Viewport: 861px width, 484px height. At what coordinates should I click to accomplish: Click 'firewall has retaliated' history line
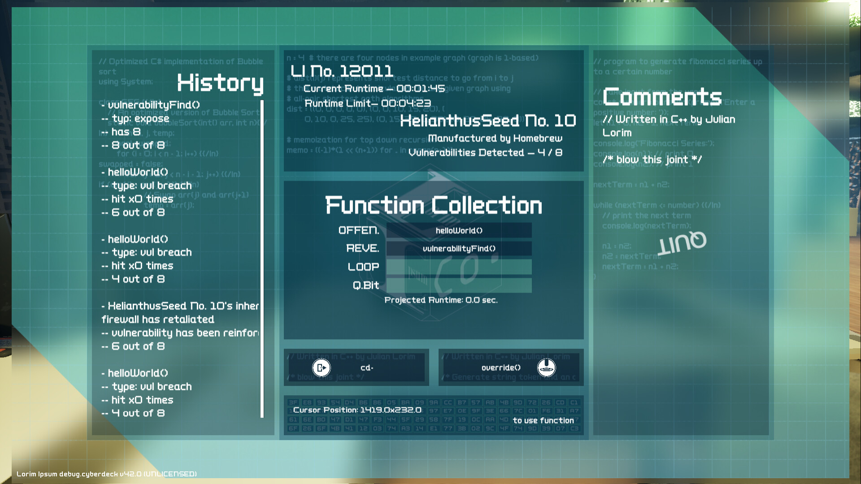[x=158, y=320]
